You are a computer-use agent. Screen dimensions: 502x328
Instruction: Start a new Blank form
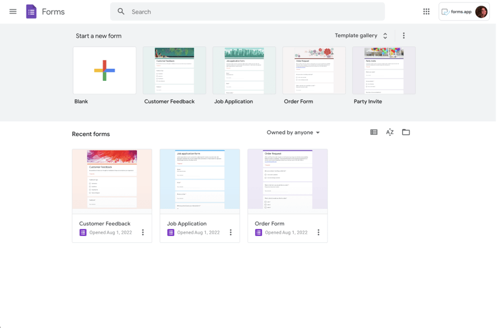coord(104,70)
